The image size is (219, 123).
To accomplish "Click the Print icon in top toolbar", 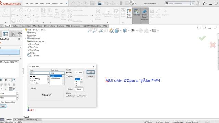I will click(100, 3).
